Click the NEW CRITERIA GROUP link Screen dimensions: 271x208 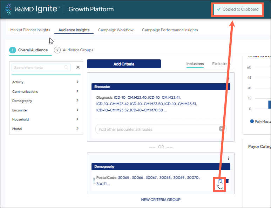pos(161,200)
